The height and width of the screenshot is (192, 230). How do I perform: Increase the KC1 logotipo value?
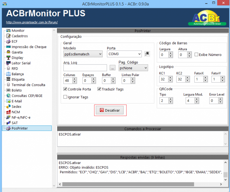(170, 78)
